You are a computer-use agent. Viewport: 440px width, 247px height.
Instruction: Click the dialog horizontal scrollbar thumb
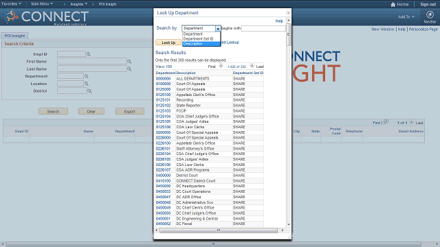coord(219,231)
